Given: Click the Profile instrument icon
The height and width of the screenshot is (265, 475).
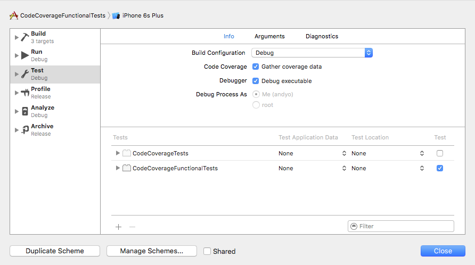Looking at the screenshot, I should tap(25, 93).
